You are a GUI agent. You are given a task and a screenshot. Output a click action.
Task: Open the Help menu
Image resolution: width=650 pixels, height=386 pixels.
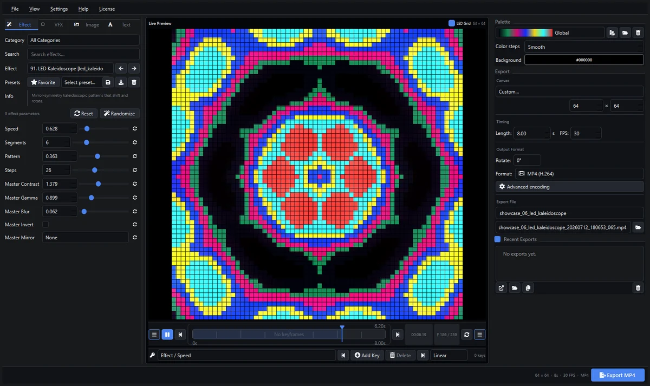tap(83, 9)
